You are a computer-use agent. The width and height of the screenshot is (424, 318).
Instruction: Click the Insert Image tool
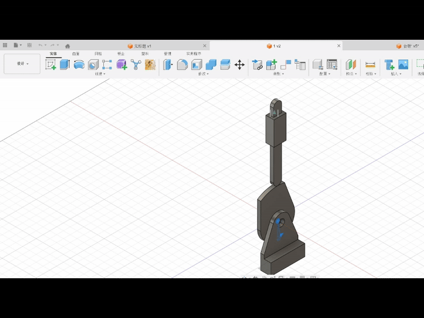pyautogui.click(x=403, y=65)
